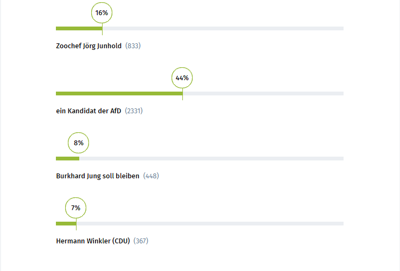This screenshot has width=400, height=271.
Task: Click gray unfilled part of AfD bar
Action: [x=263, y=93]
